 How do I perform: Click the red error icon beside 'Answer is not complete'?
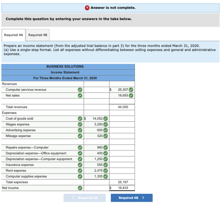tap(87, 8)
